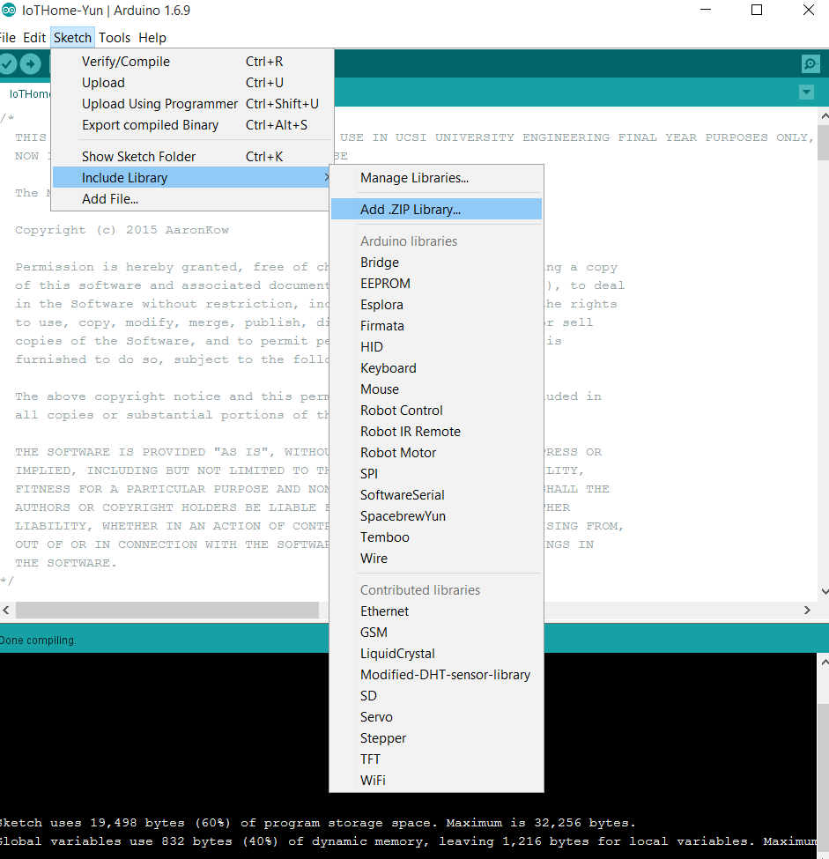Click the editor scroll-down arrow

pos(824,592)
